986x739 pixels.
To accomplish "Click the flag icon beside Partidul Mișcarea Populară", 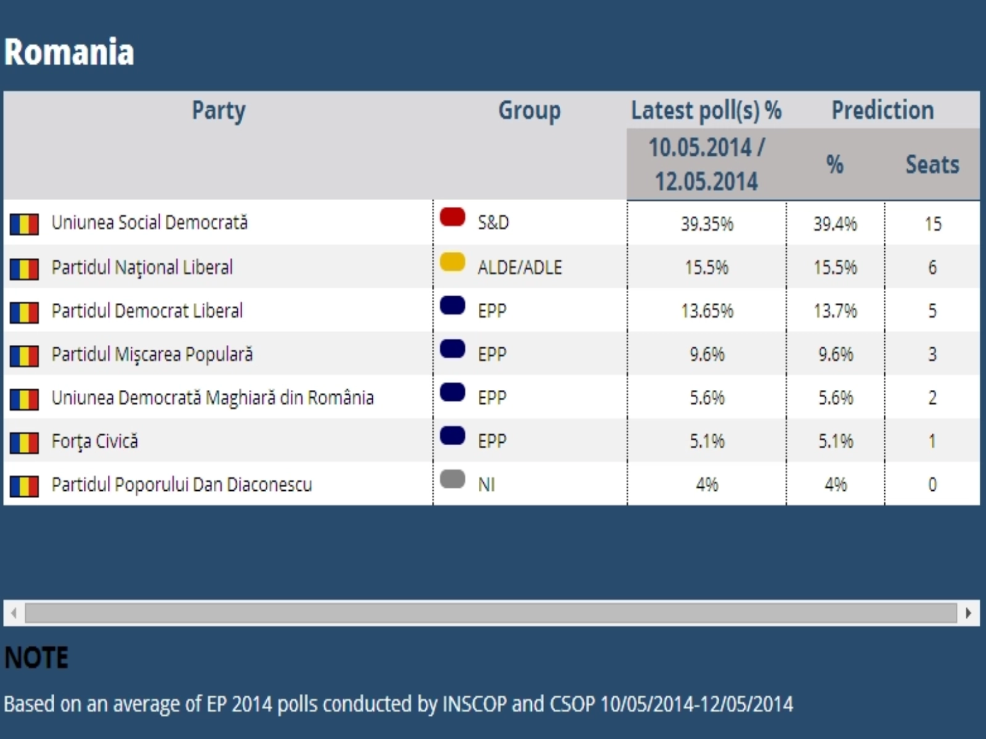I will (x=24, y=355).
